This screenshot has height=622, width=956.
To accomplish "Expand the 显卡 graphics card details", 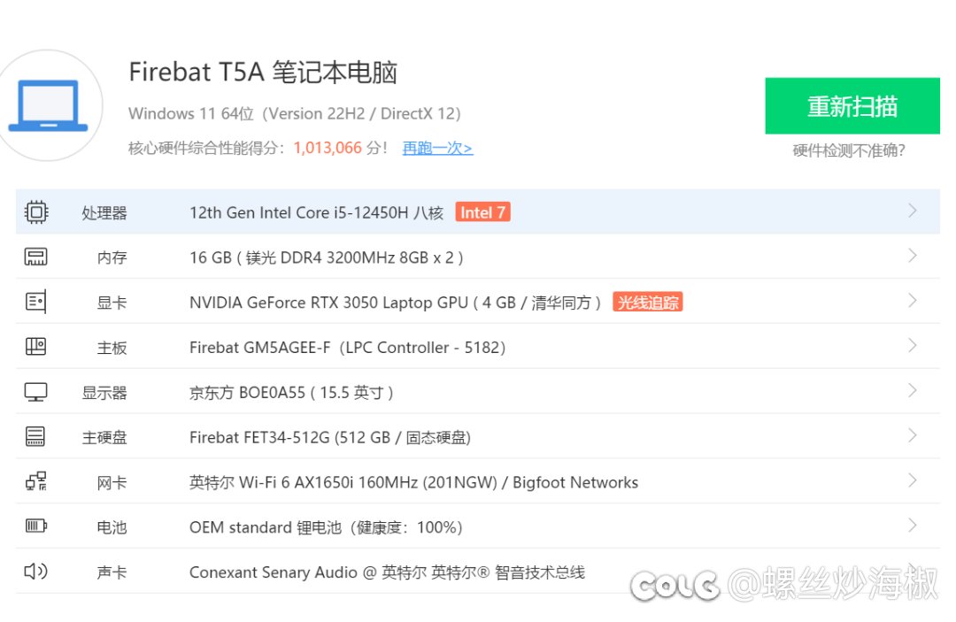I will pyautogui.click(x=913, y=301).
